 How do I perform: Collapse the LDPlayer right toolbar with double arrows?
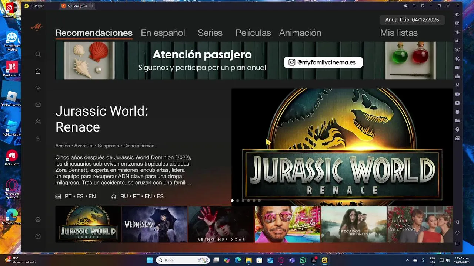(x=458, y=6)
